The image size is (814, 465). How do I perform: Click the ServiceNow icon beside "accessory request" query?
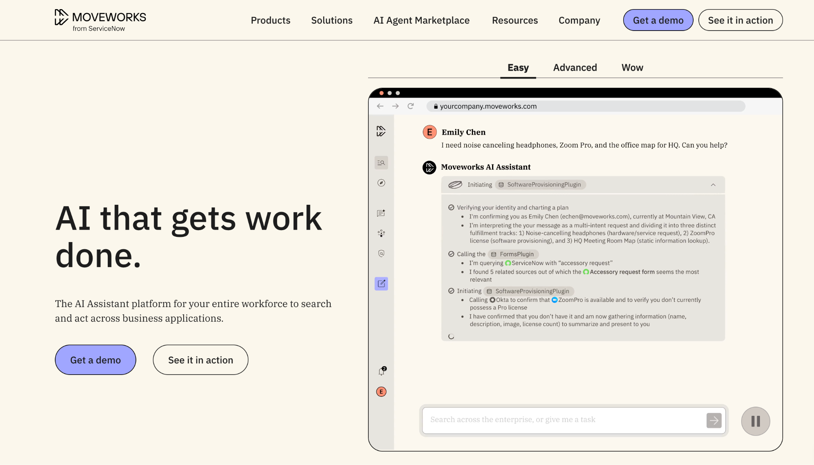508,263
